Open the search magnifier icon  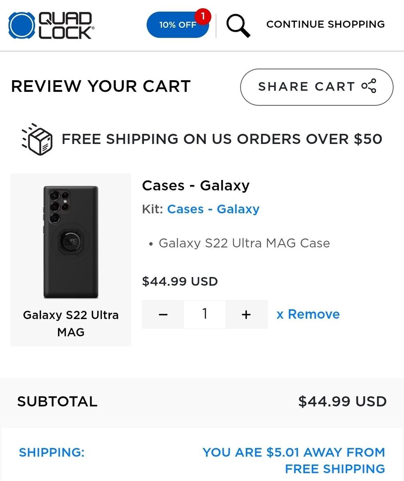pos(238,26)
